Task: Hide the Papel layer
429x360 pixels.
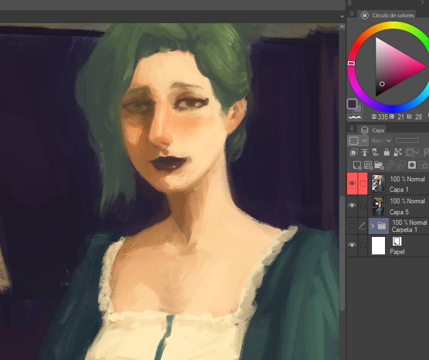Action: point(352,245)
